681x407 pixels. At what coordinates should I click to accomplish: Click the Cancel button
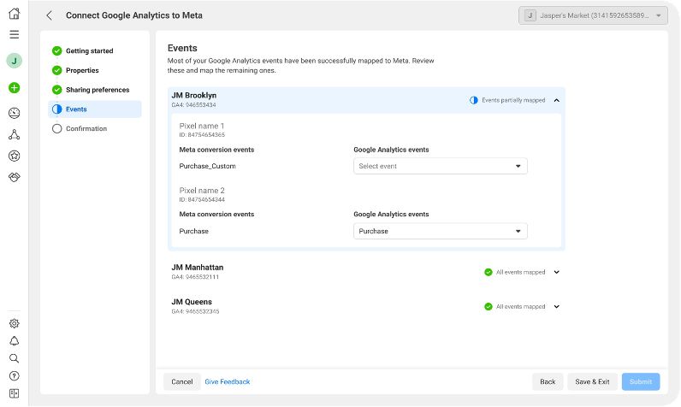tap(182, 382)
